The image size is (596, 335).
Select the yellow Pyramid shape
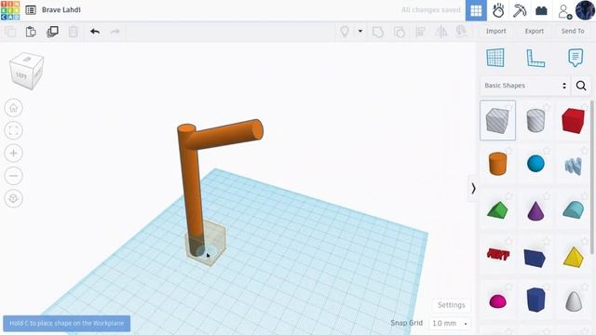(x=573, y=257)
